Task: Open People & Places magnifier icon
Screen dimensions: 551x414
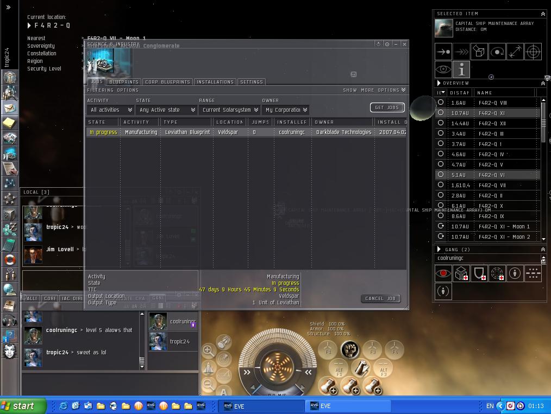Action: (x=9, y=93)
